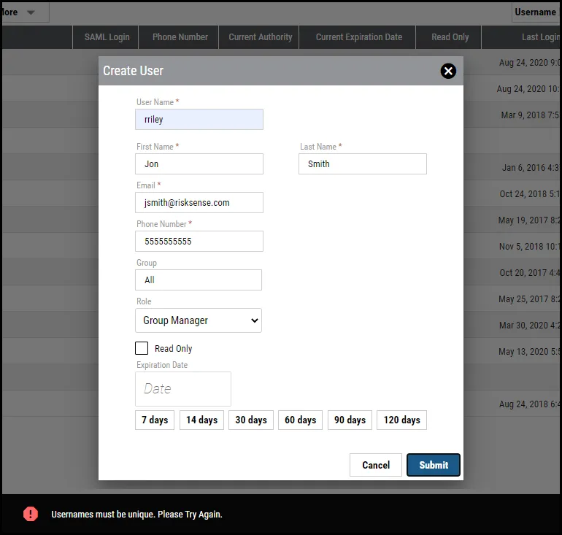The image size is (562, 535).
Task: Click the red error alert icon
Action: coord(31,514)
